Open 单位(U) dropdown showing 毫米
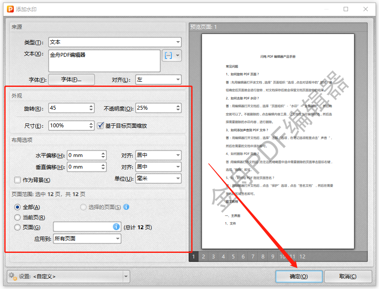Screen dimensions: 379x289 158,178
